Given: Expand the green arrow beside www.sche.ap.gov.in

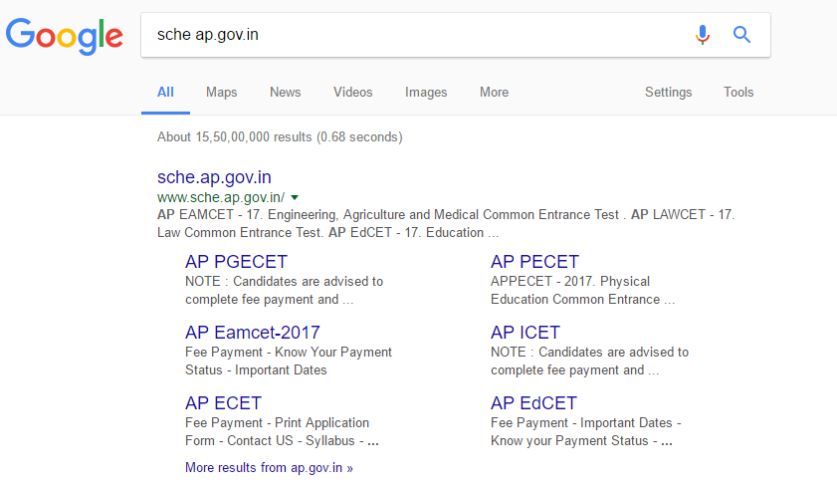Looking at the screenshot, I should pyautogui.click(x=295, y=198).
